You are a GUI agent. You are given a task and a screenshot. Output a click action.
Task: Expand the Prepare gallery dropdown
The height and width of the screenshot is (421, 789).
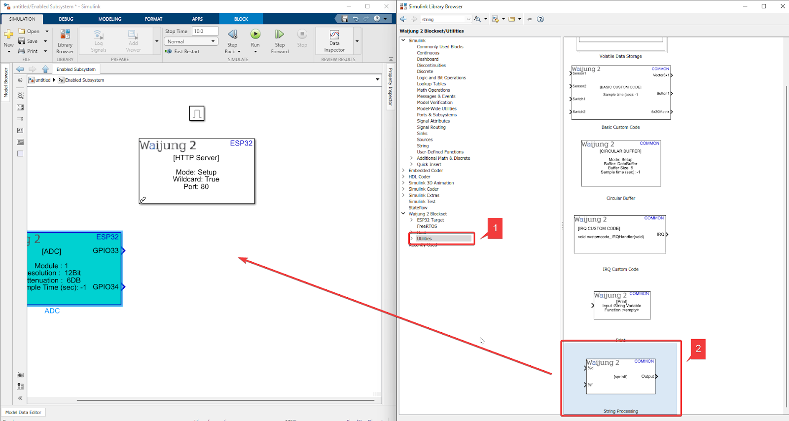pos(157,41)
